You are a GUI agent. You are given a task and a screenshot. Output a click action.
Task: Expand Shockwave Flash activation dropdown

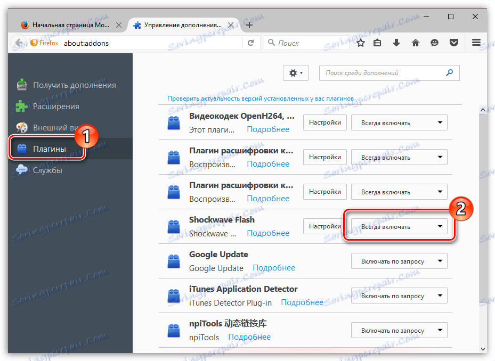click(x=399, y=227)
